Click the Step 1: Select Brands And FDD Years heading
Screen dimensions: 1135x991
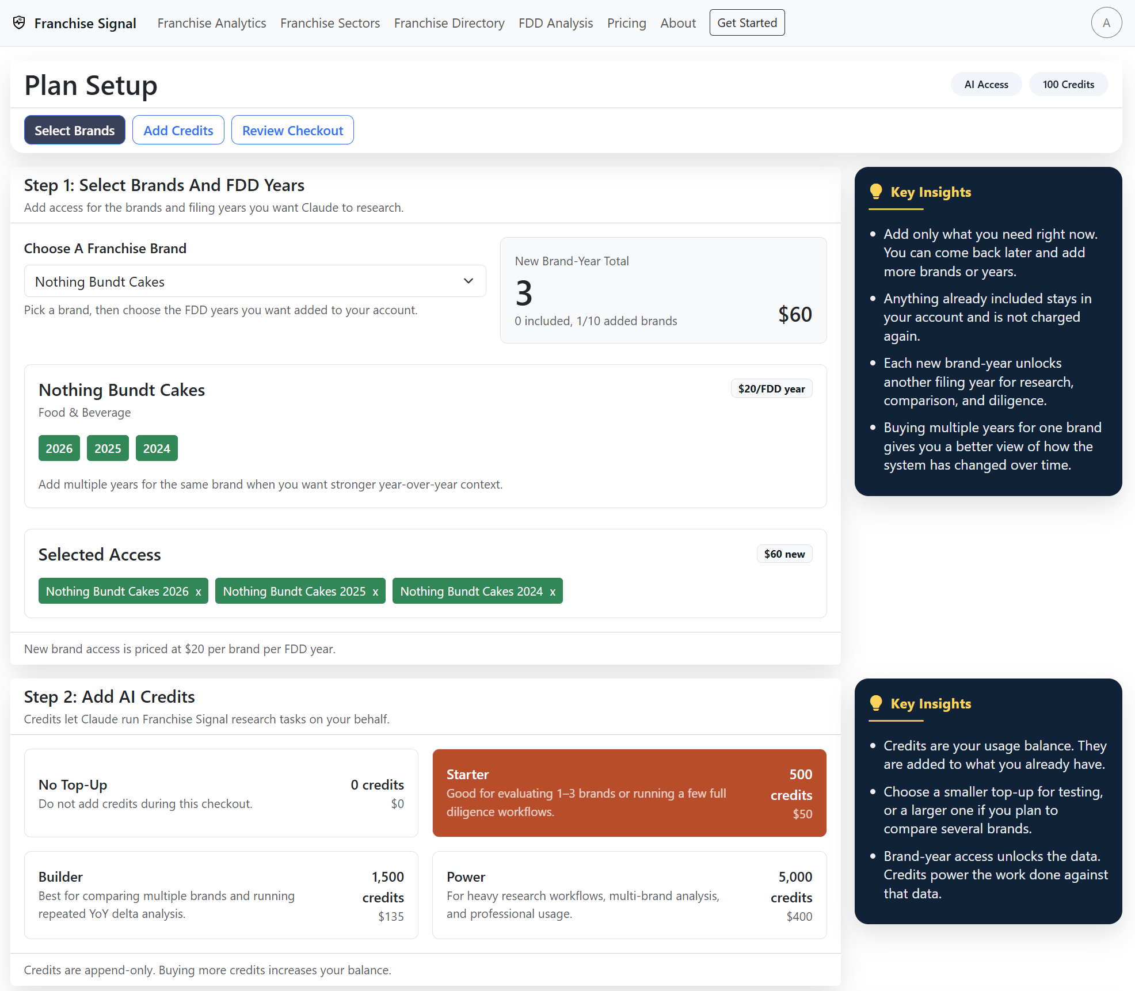pos(164,185)
